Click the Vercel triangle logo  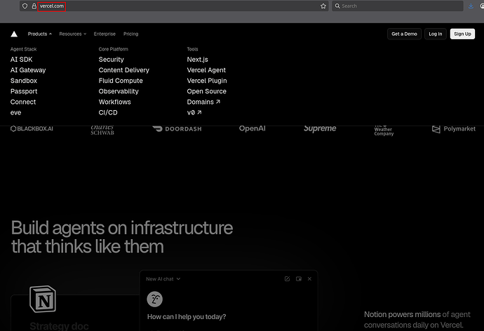pos(14,34)
